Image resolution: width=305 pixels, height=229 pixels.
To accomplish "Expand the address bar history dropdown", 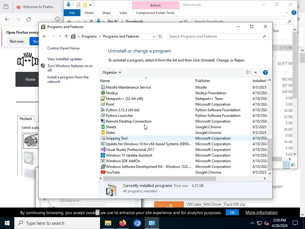I will [154, 36].
